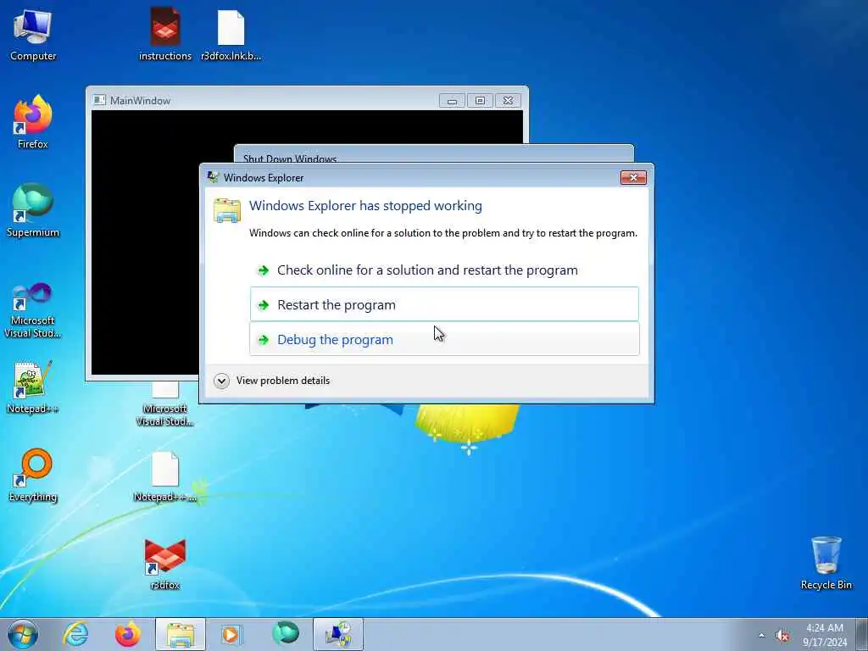Open Windows Explorer taskbar button
This screenshot has height=651, width=868.
180,634
